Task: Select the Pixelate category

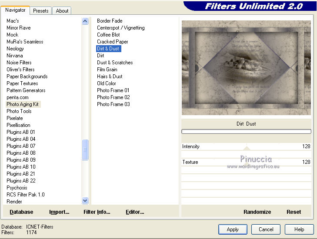Action: click(14, 118)
